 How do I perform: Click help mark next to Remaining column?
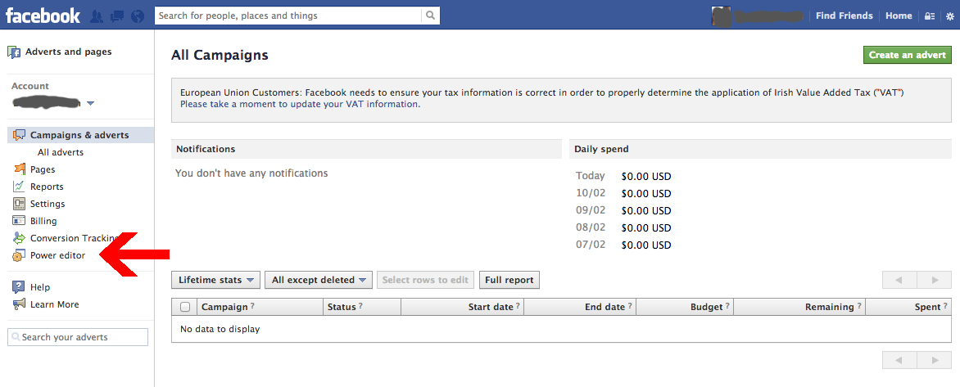pos(859,306)
